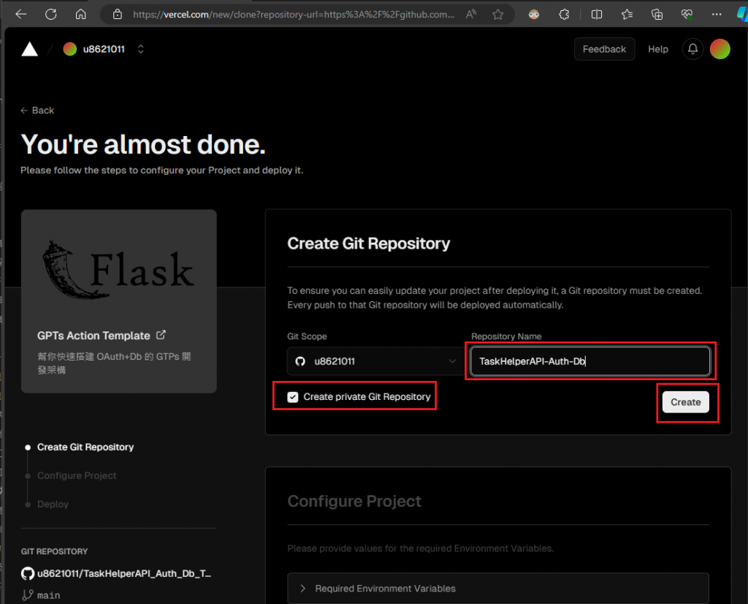Open notifications bell icon
This screenshot has width=748, height=604.
(692, 49)
